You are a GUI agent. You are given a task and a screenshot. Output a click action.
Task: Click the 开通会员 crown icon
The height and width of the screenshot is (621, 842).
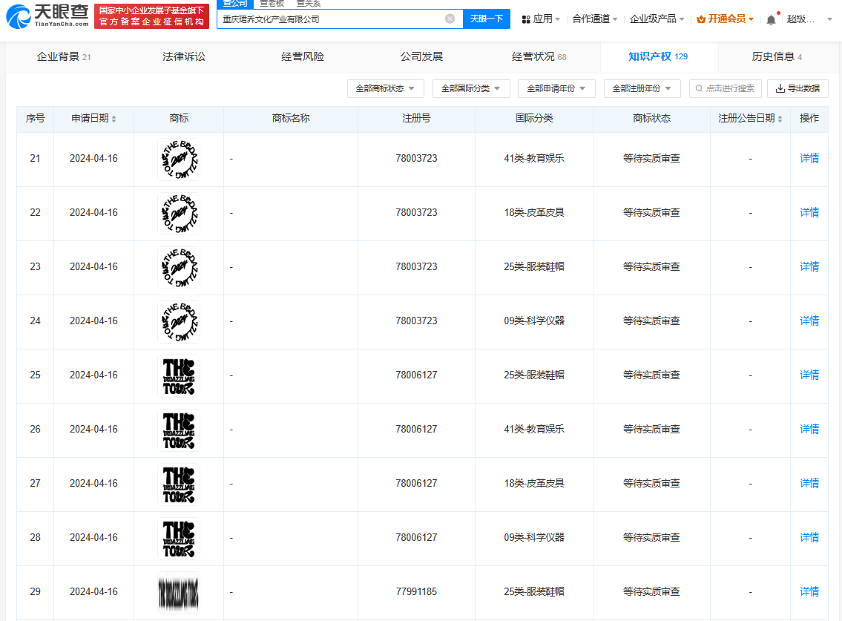coord(701,19)
